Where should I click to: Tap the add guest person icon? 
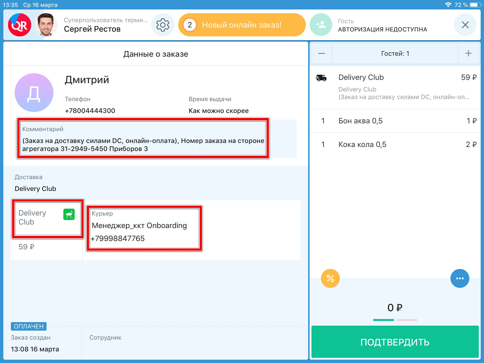point(321,25)
